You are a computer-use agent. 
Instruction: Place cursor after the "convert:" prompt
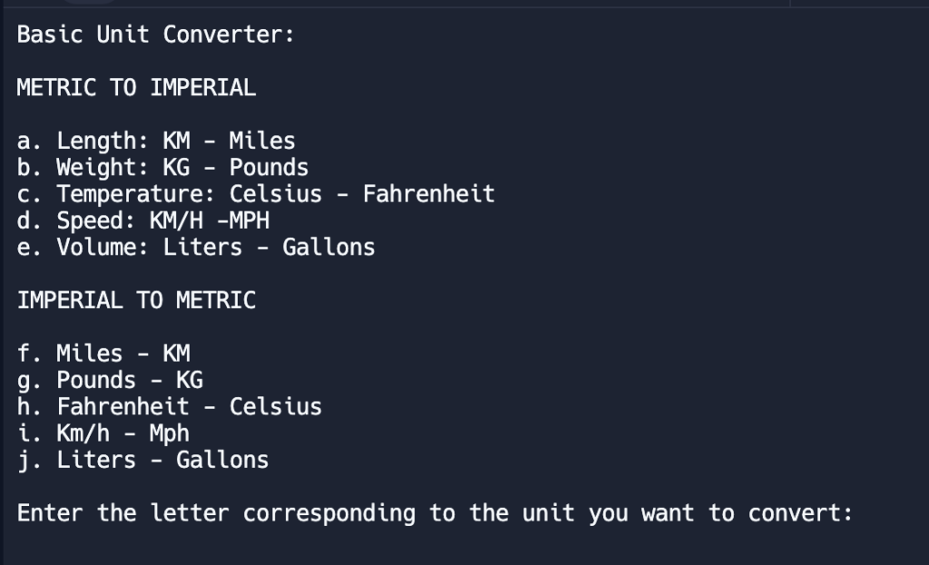(x=860, y=513)
